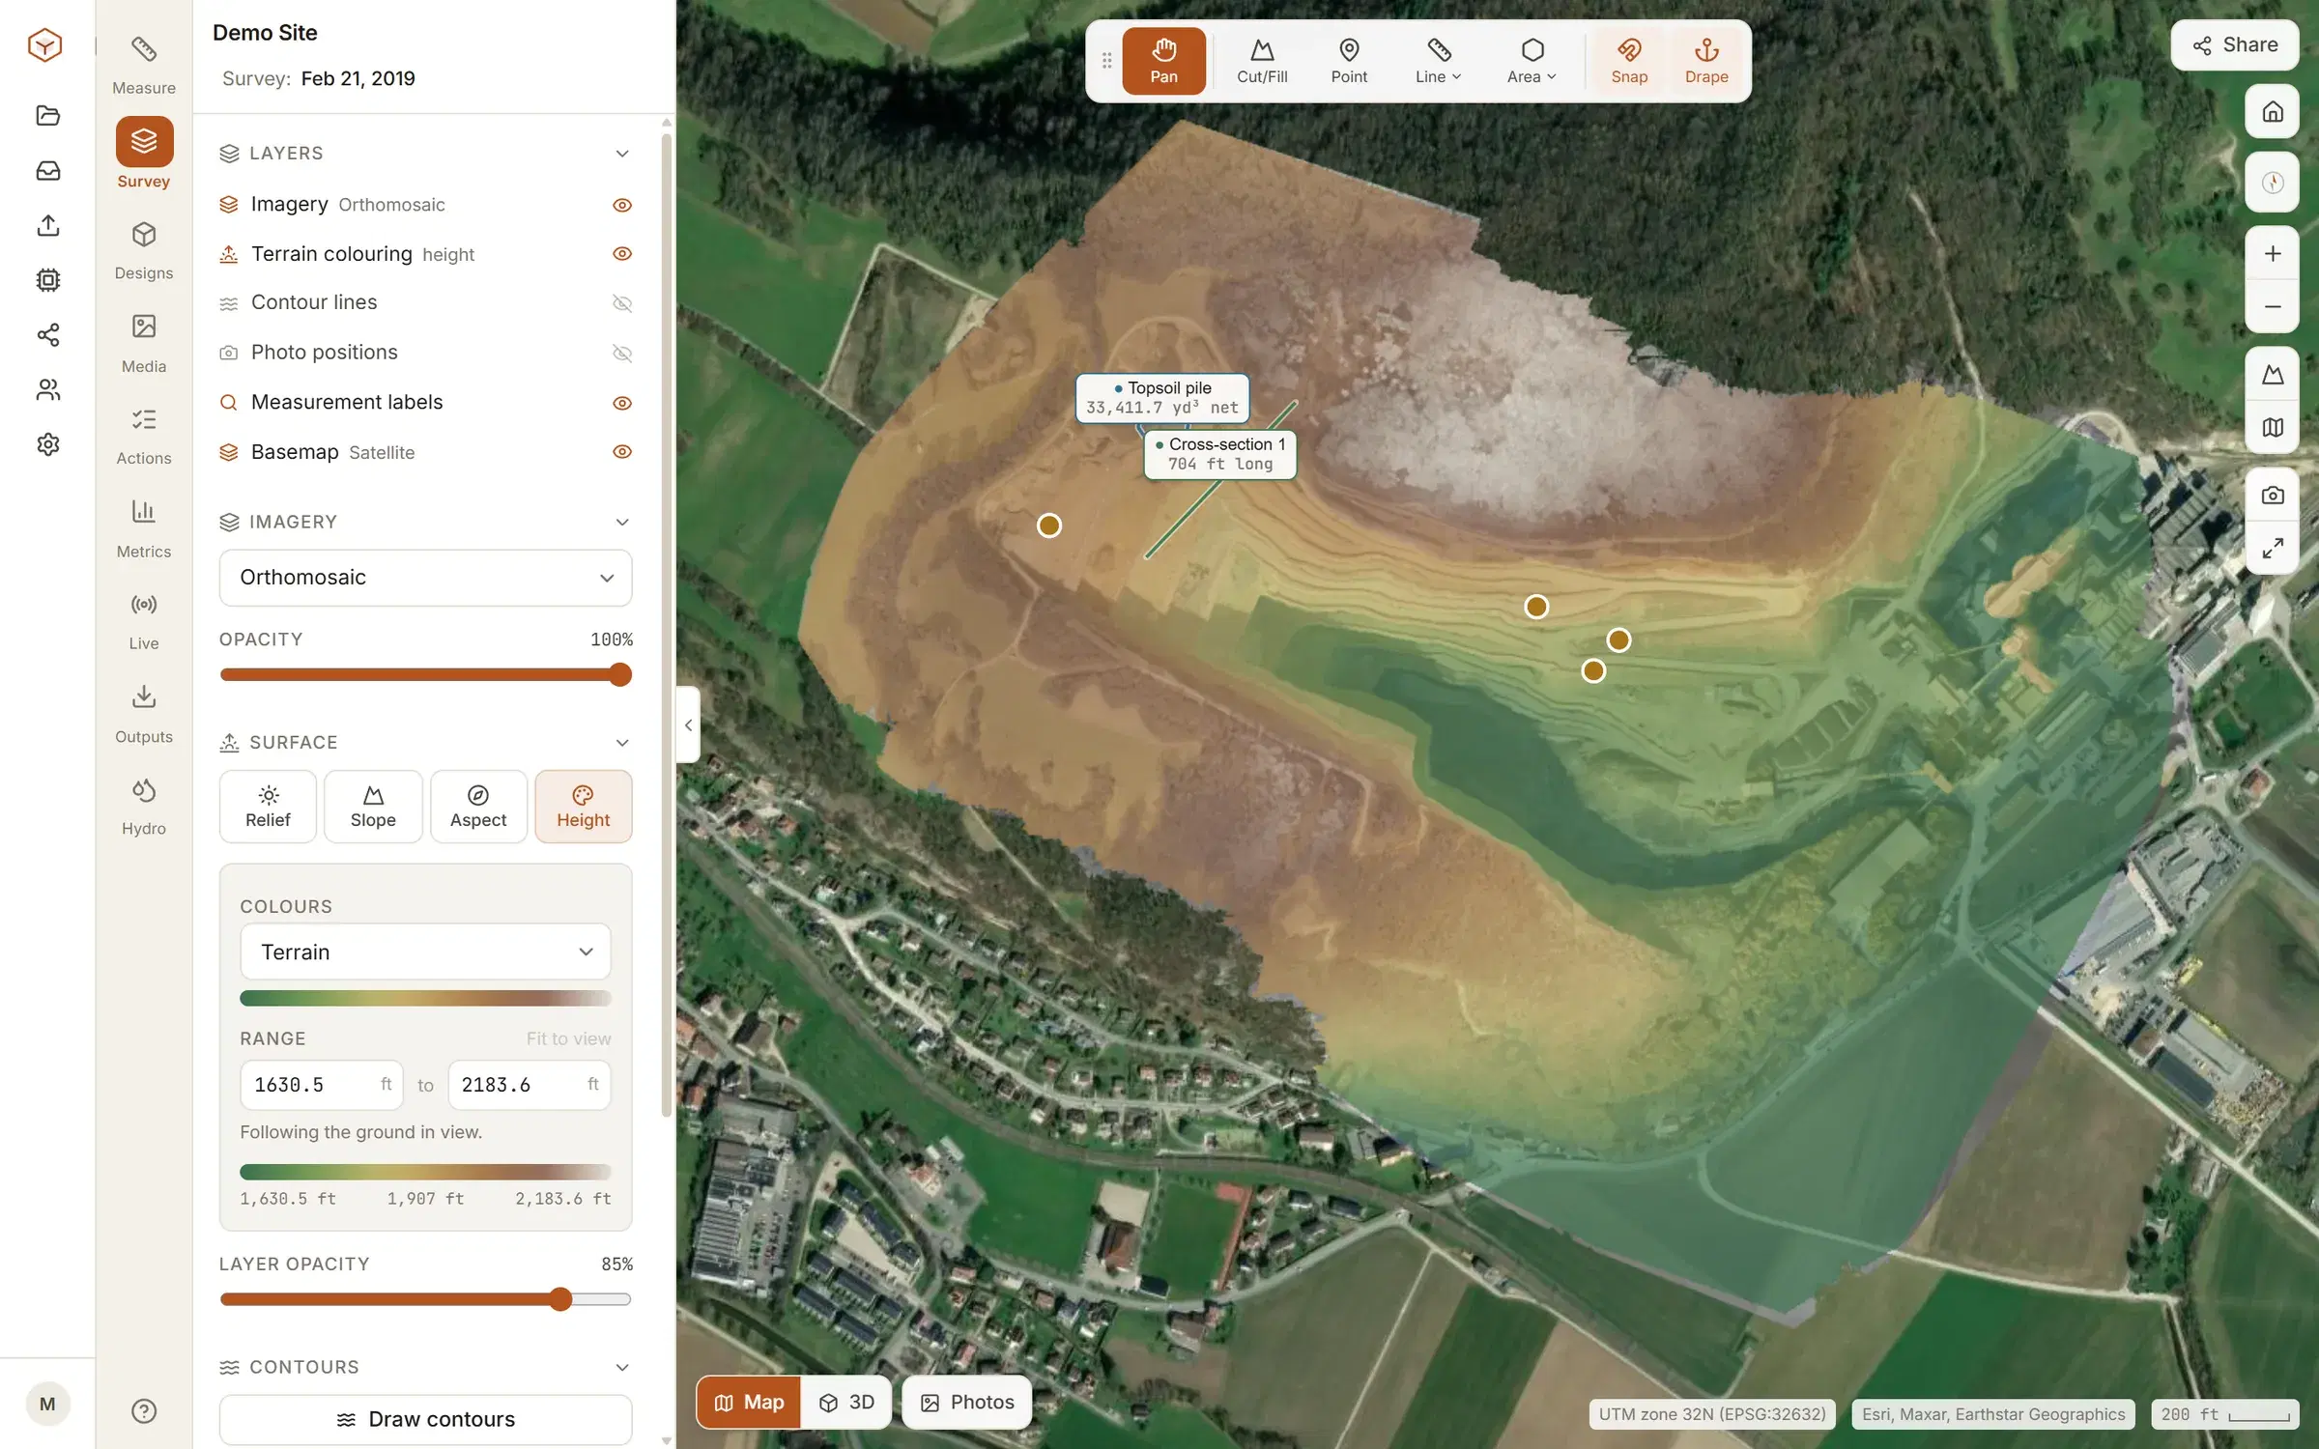This screenshot has width=2319, height=1449.
Task: Click the compass north reset icon
Action: pyautogui.click(x=2272, y=183)
